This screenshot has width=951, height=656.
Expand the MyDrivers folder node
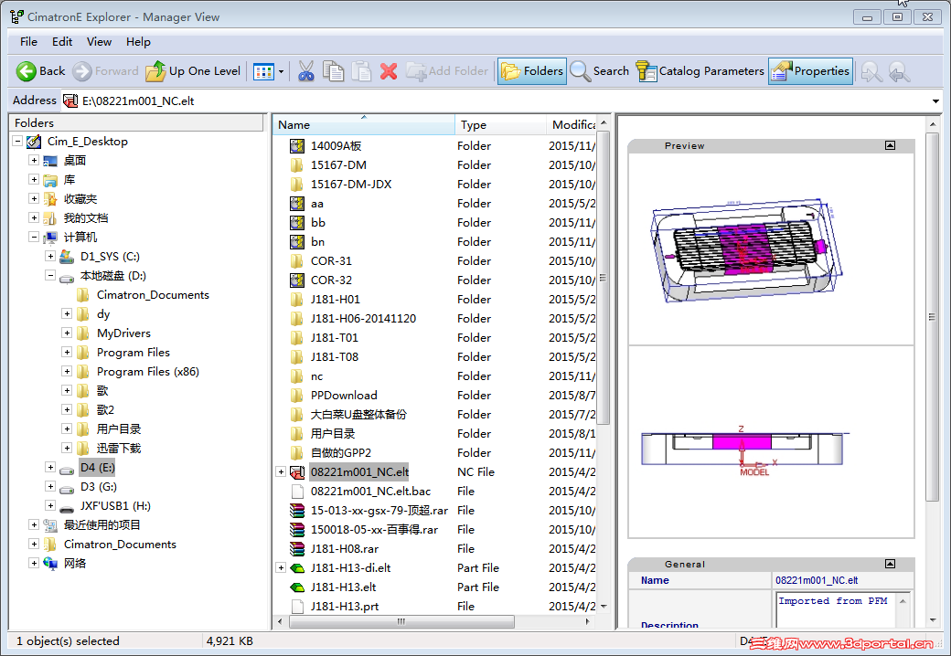pyautogui.click(x=67, y=333)
